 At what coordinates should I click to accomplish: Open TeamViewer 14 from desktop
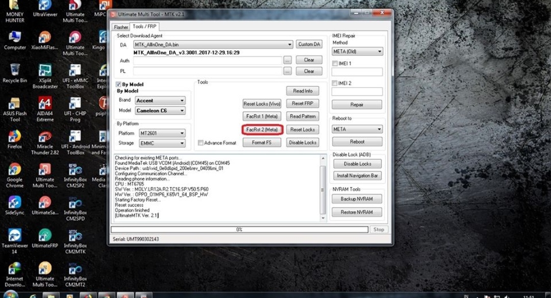point(14,235)
